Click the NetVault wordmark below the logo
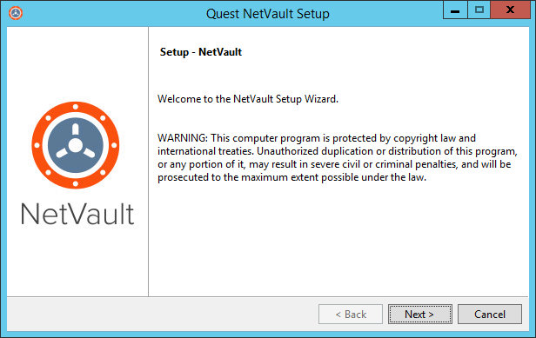Viewport: 536px width, 338px height. [77, 214]
